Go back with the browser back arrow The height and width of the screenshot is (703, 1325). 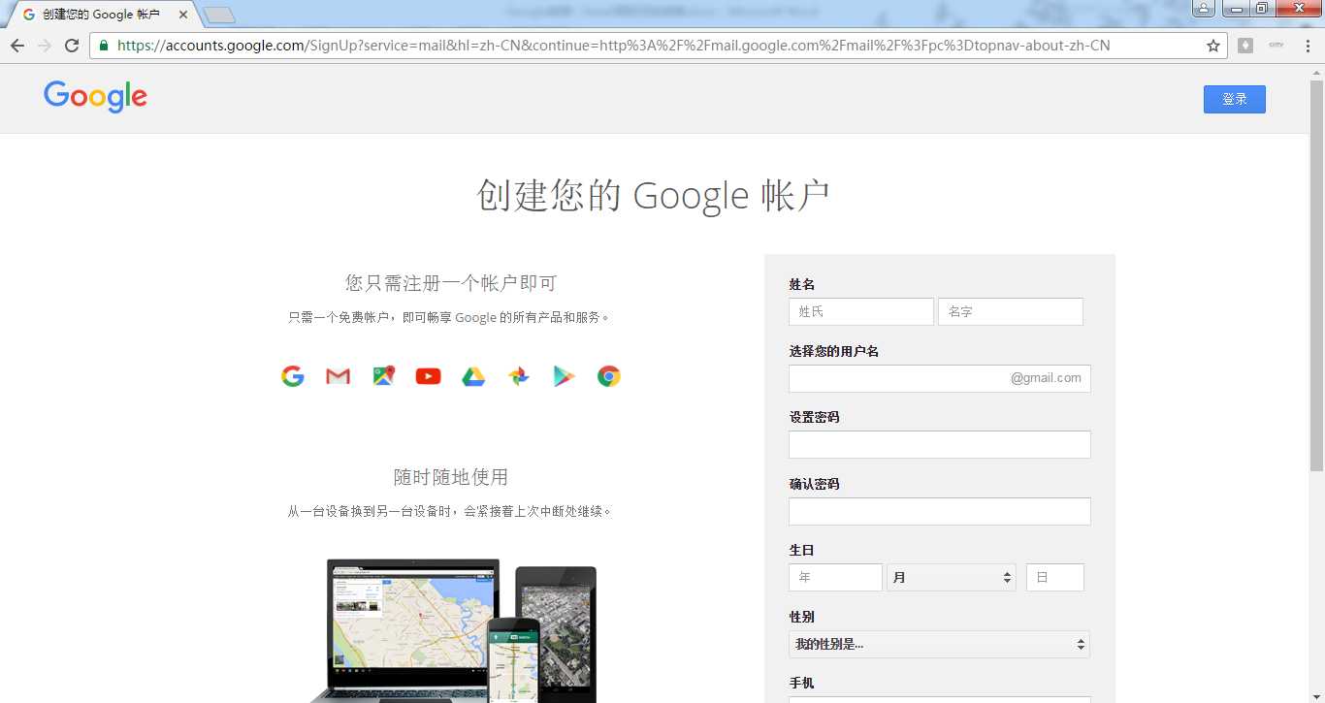point(17,46)
